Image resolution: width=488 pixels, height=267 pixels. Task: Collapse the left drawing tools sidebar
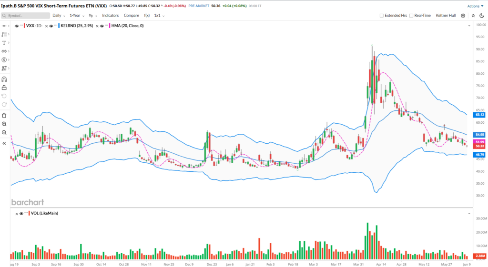[x=4, y=143]
